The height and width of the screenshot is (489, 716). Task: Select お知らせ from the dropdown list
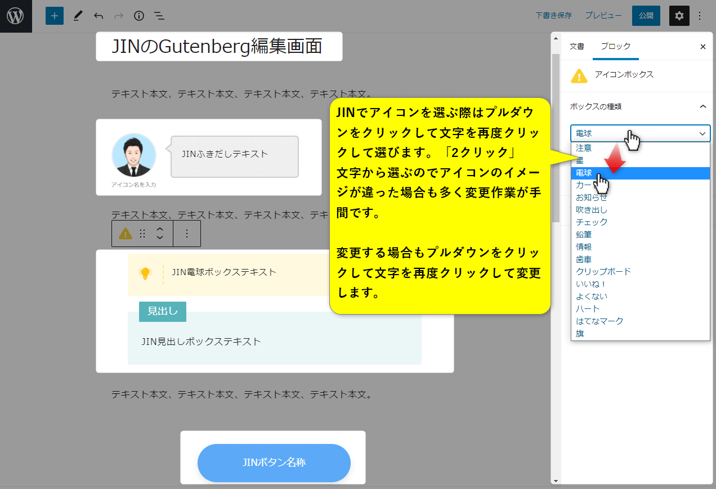(641, 198)
